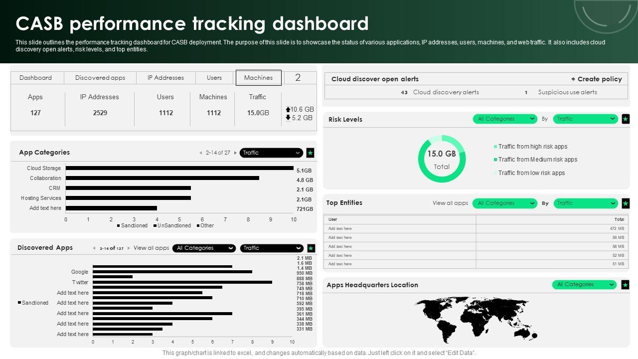
Task: Click the star icon in Top Entities panel
Action: [x=626, y=203]
